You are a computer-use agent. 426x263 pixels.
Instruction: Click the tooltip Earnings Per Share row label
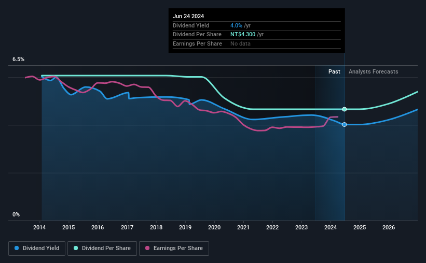[x=197, y=43]
